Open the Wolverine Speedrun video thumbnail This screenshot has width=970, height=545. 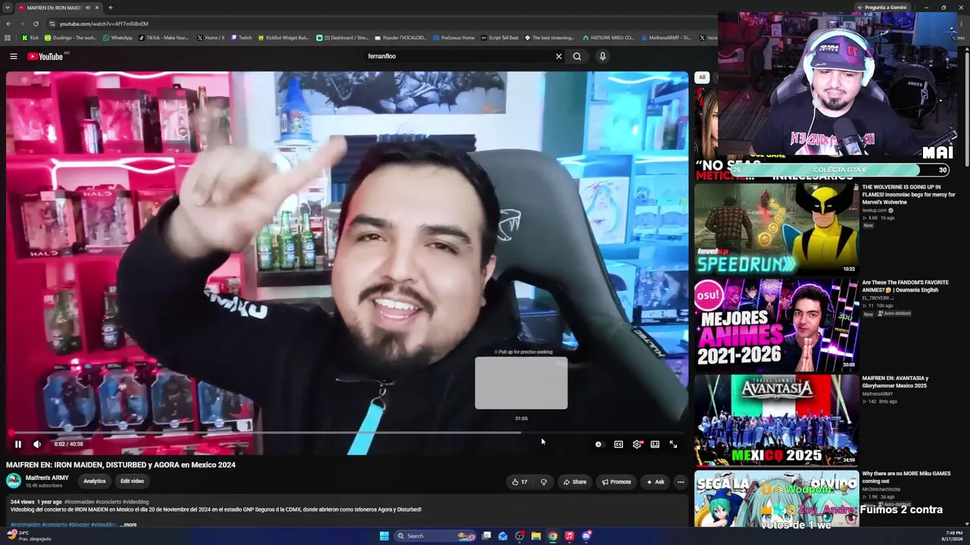click(x=776, y=229)
